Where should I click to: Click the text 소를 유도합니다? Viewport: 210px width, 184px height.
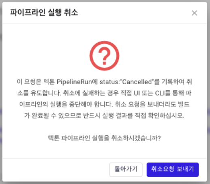[x=39, y=93]
